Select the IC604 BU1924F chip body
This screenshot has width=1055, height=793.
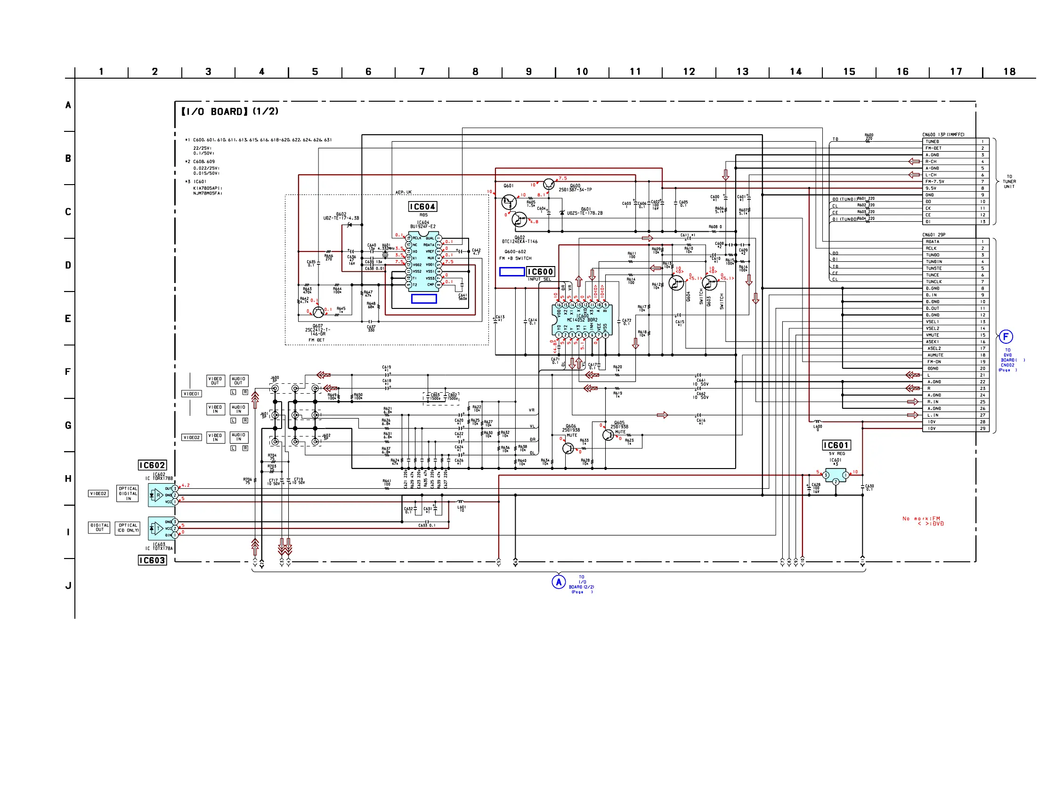tap(423, 261)
